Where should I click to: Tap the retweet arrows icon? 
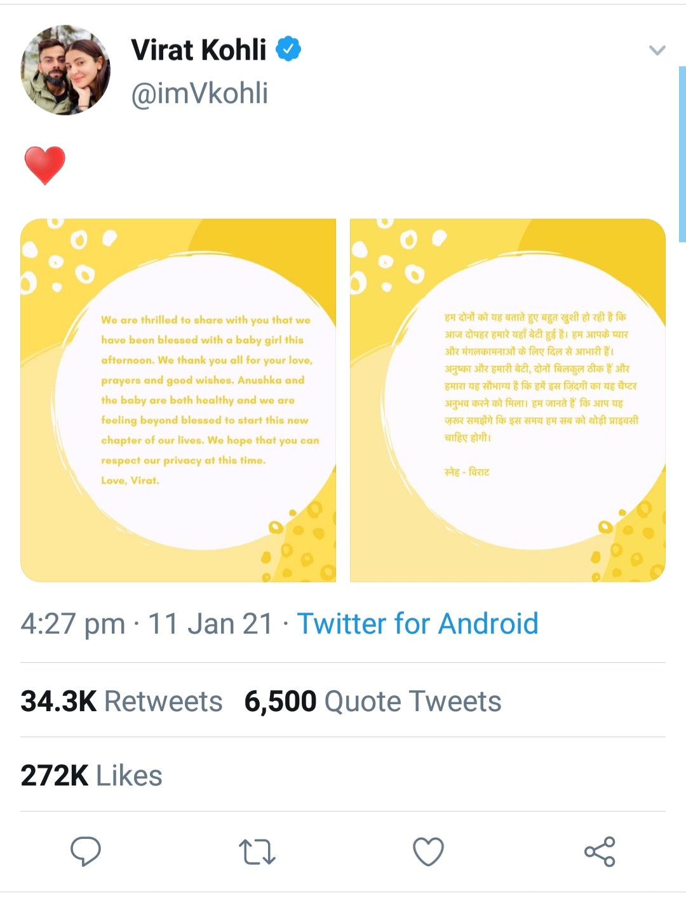pyautogui.click(x=257, y=852)
